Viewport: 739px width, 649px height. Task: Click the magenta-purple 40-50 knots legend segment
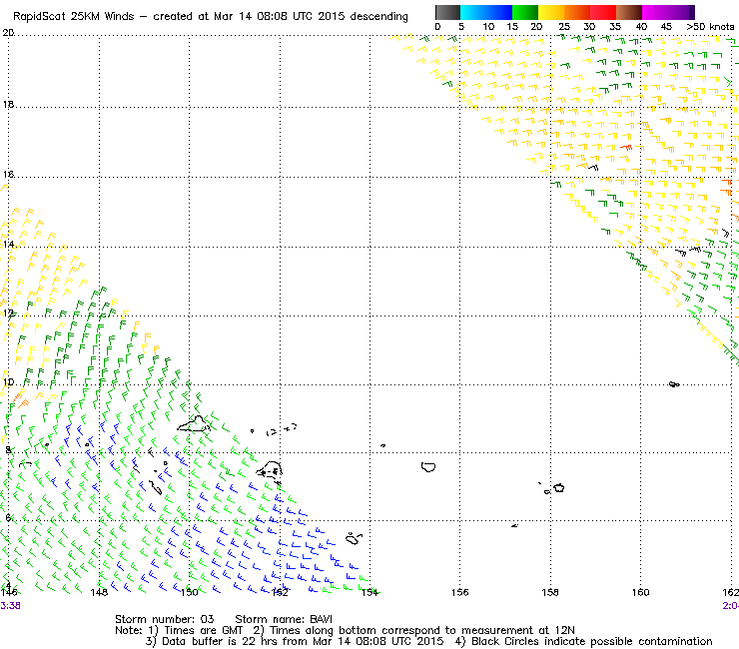coord(668,12)
